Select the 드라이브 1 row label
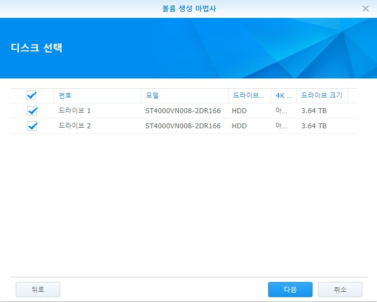 coord(75,111)
